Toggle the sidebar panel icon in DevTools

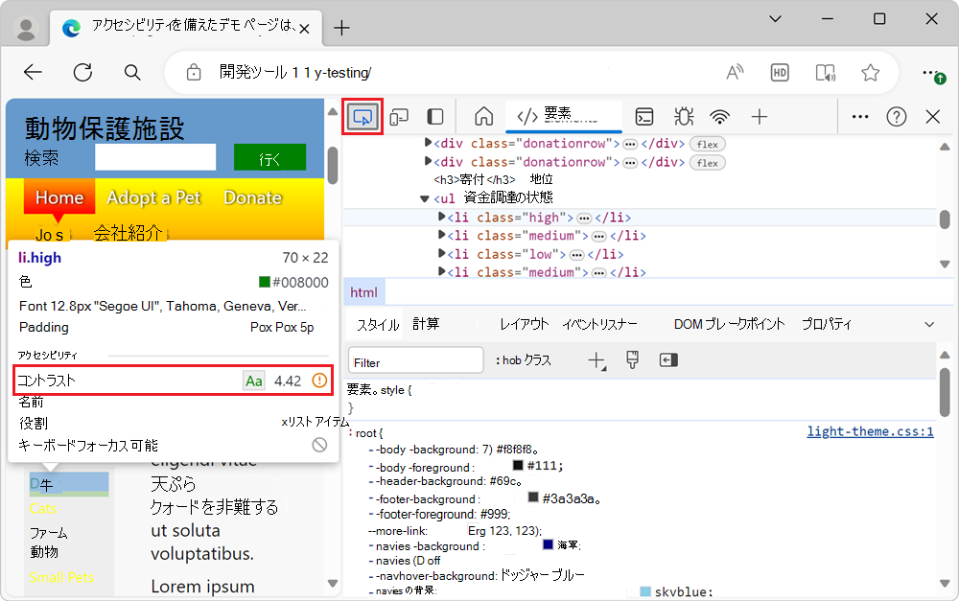[x=434, y=116]
